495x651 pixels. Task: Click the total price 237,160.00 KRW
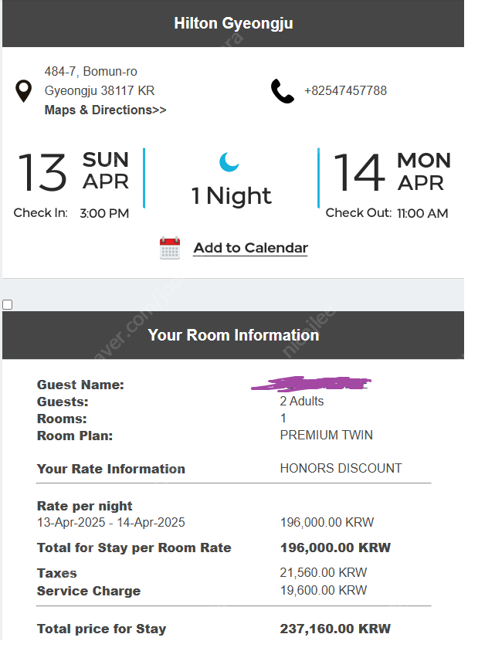335,629
